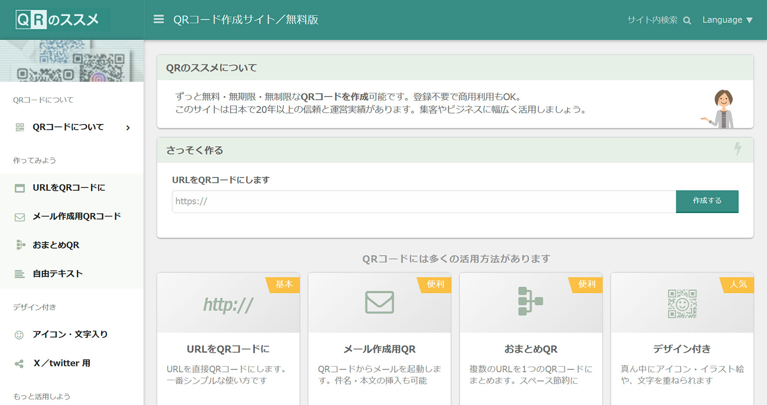Open the メール作成用QR card title
The image size is (767, 405).
380,349
